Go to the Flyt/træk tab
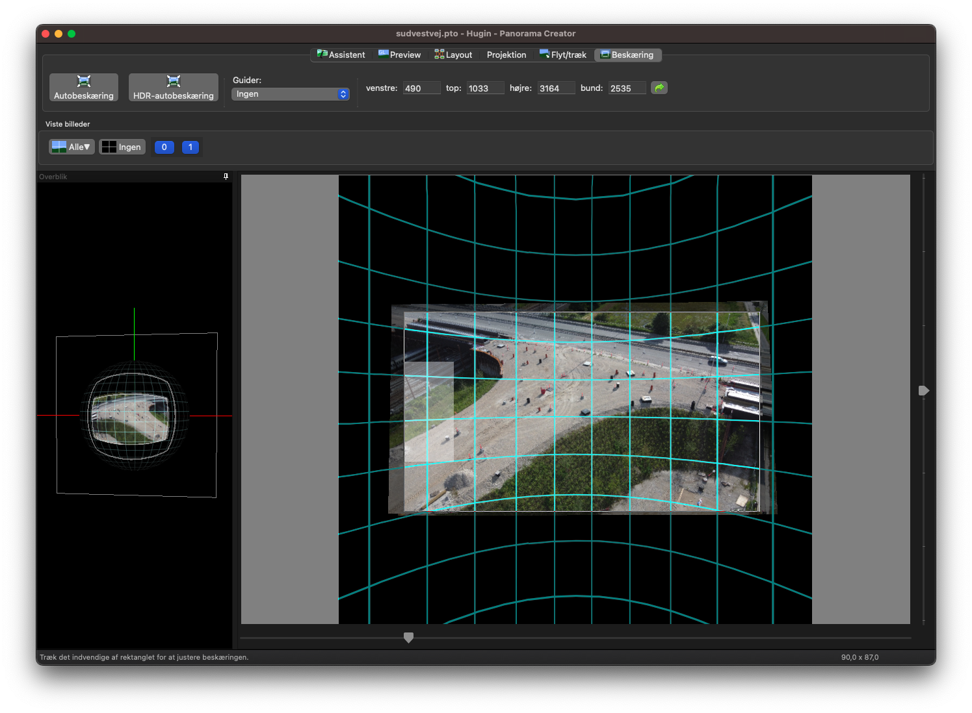 tap(562, 55)
